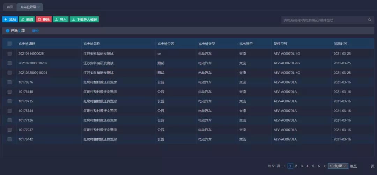Switch to the 首页 tab
The height and width of the screenshot is (175, 377).
pos(10,7)
